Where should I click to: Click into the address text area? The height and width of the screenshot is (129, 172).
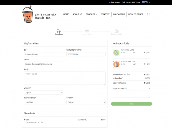(65, 78)
